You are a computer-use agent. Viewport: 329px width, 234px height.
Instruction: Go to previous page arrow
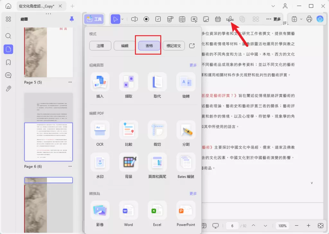point(253,226)
